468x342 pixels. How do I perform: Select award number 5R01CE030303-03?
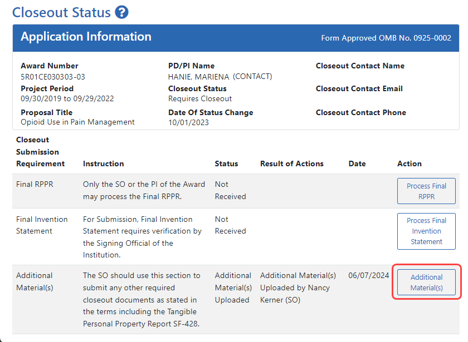(x=53, y=77)
